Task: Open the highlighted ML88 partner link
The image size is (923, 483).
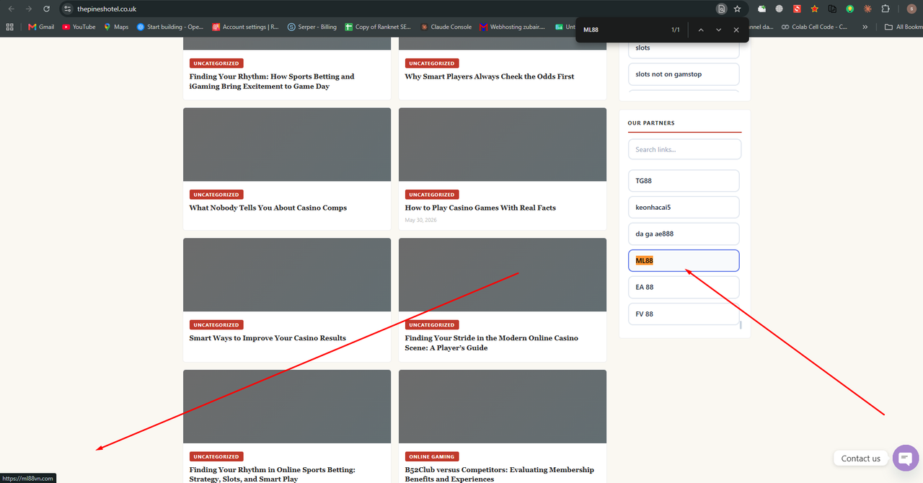Action: pyautogui.click(x=684, y=260)
